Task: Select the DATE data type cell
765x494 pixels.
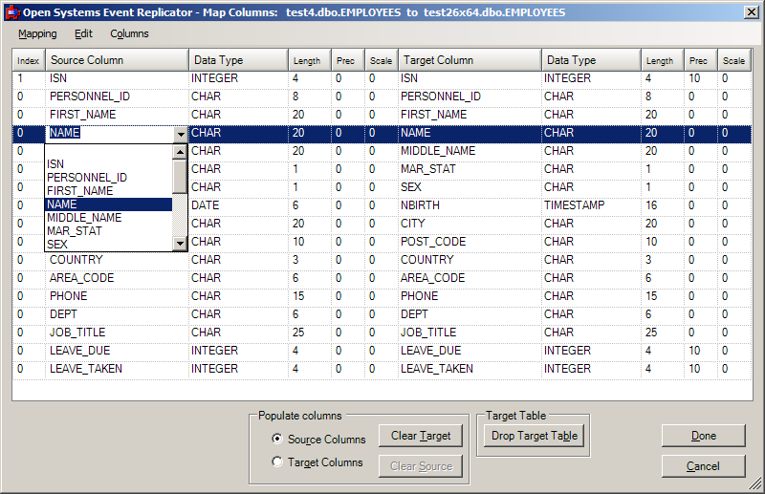Action: coord(238,205)
